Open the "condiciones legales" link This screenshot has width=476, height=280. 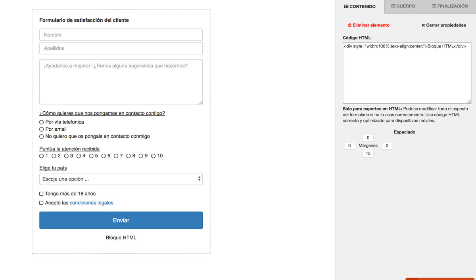[x=91, y=203]
